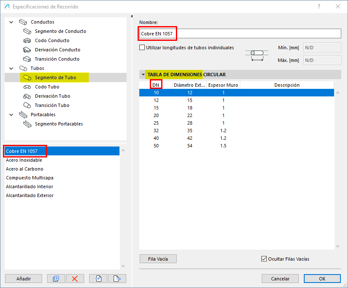Click the pipe length diagram icon
Screen dimensions: 348x288
(x=257, y=56)
